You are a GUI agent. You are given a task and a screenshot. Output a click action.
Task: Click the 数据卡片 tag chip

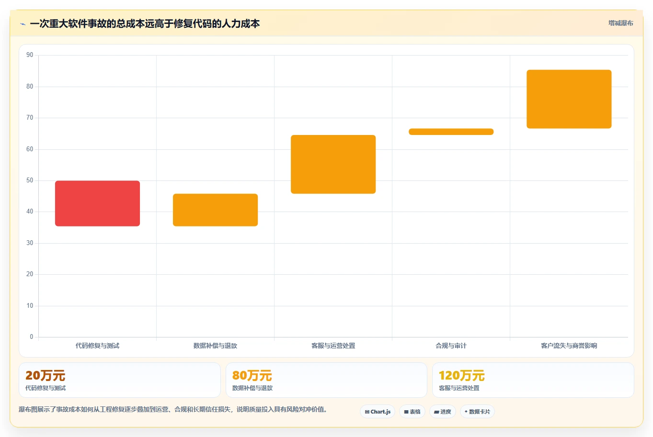click(477, 412)
